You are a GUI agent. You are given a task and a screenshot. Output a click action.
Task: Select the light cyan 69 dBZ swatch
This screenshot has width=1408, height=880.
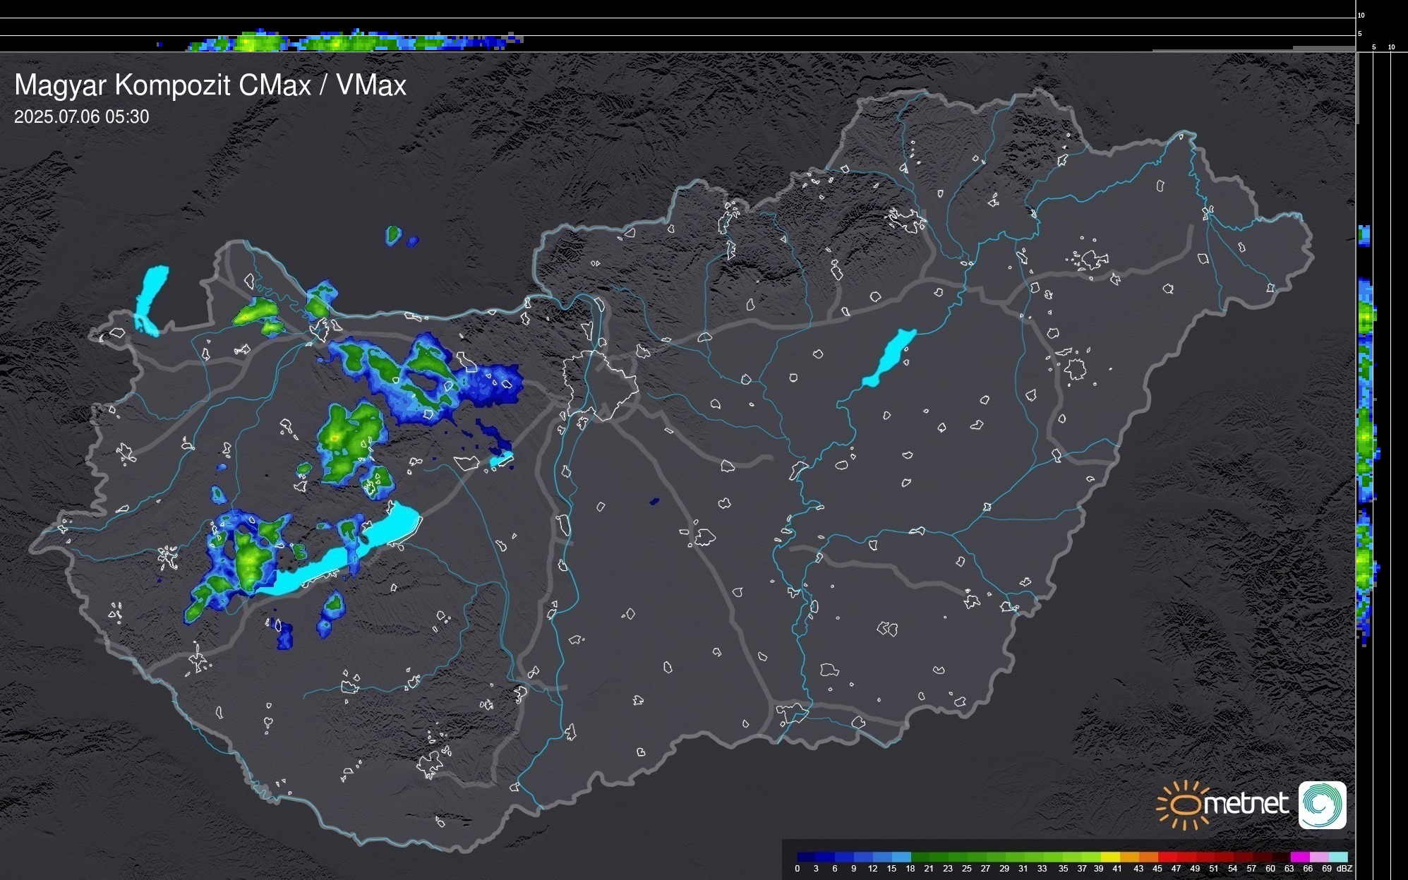tap(1338, 857)
